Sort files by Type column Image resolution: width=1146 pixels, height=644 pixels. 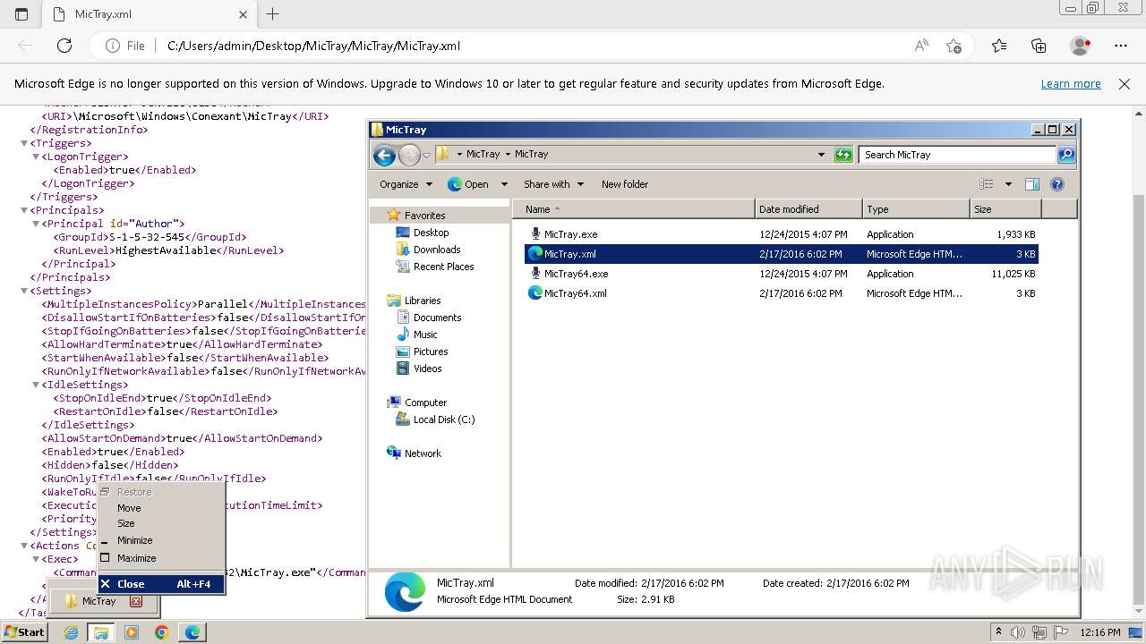pos(917,209)
